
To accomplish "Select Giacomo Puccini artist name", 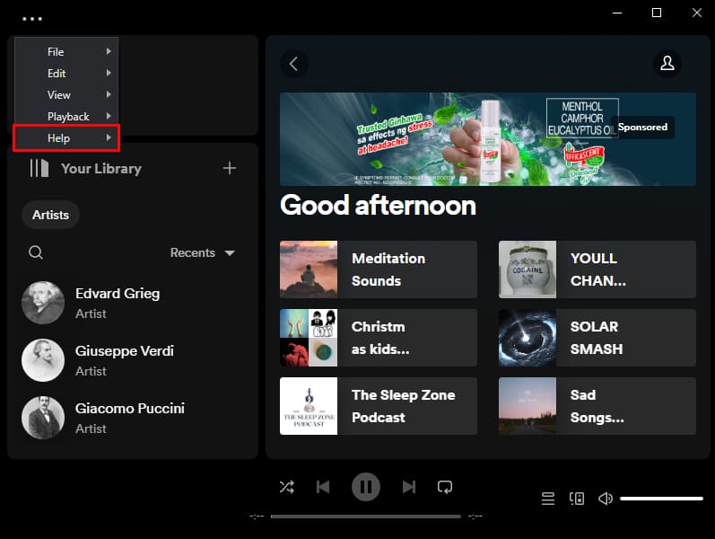I will (x=130, y=409).
